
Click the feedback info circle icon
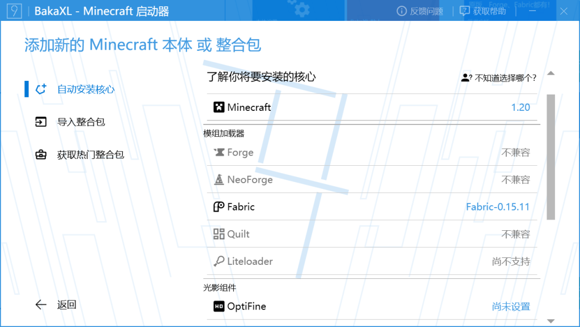coord(402,11)
